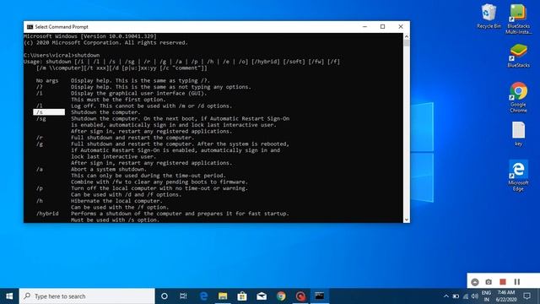Minimize the Command Prompt window

[364, 26]
